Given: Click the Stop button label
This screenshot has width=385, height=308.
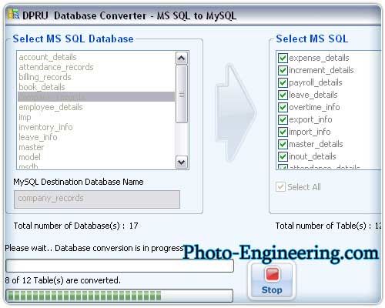Looking at the screenshot, I should click(272, 290).
